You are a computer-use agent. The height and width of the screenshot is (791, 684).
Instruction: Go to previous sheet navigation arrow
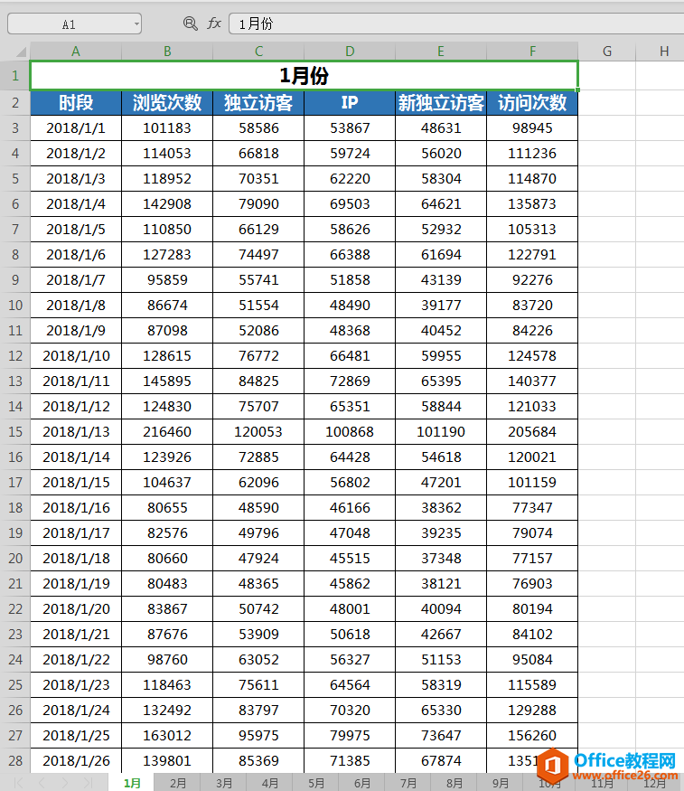42,783
